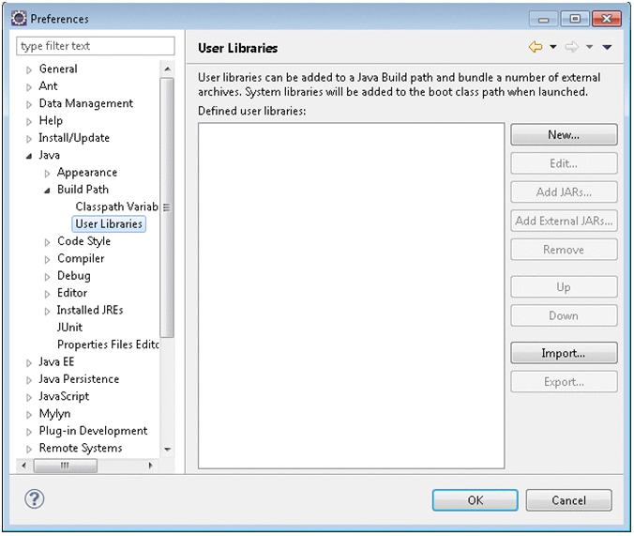Expand the Code Style node
634x536 pixels.
tap(47, 242)
